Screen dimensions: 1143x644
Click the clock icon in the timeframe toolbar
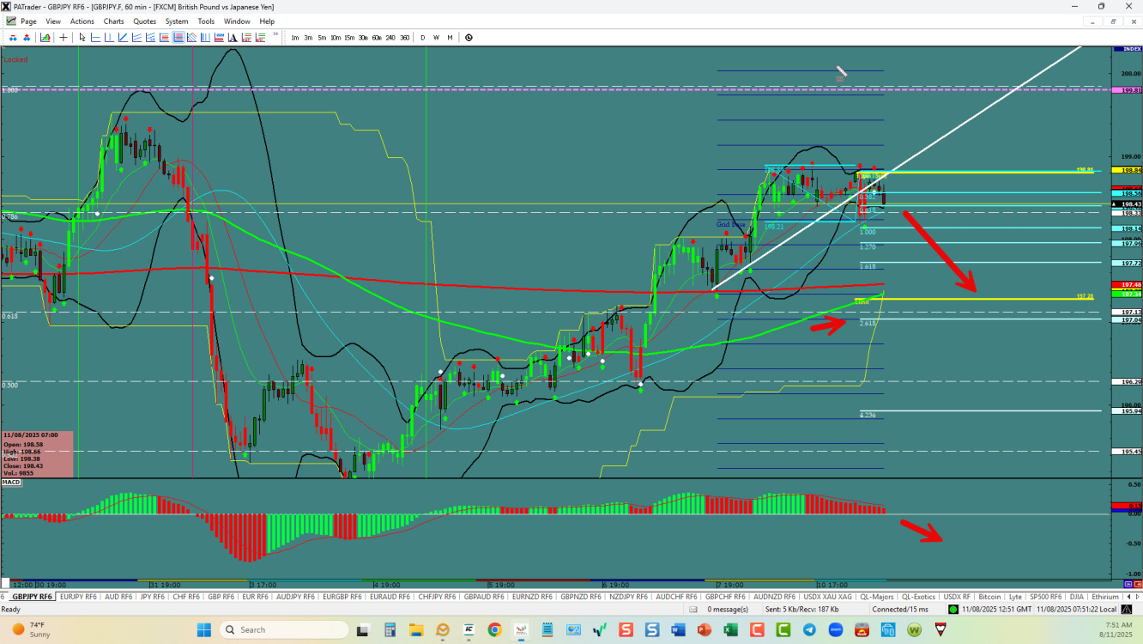(469, 37)
